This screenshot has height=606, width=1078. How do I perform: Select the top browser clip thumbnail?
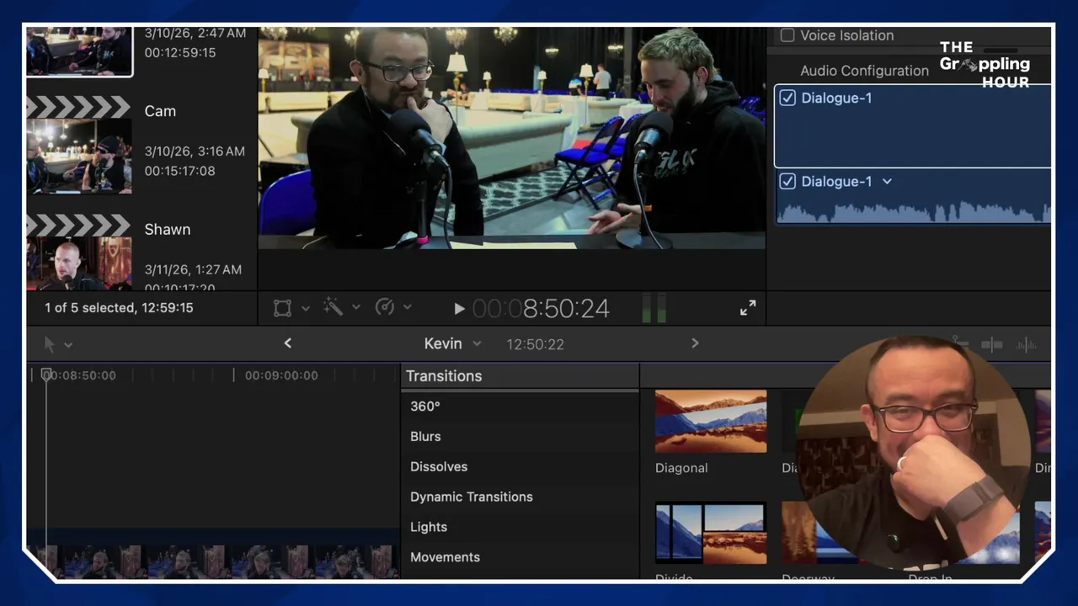pyautogui.click(x=79, y=51)
